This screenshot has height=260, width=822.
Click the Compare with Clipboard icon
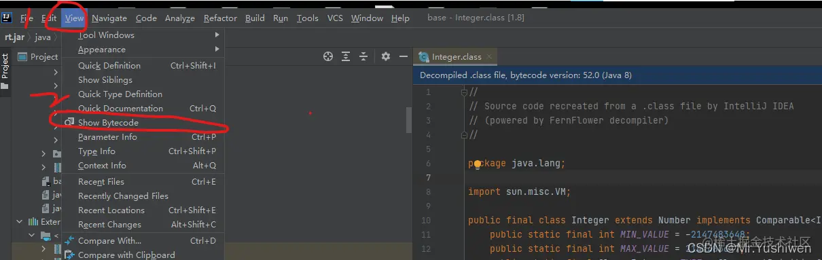(69, 255)
